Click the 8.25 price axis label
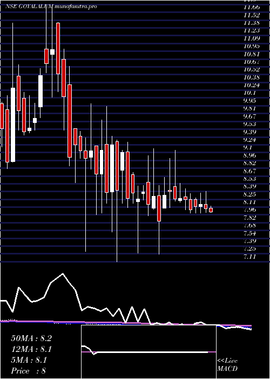 pos(250,194)
